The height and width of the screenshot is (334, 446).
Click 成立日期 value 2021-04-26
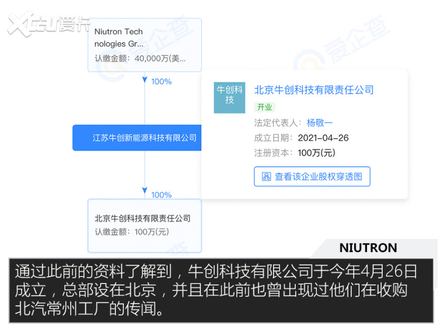pyautogui.click(x=323, y=138)
